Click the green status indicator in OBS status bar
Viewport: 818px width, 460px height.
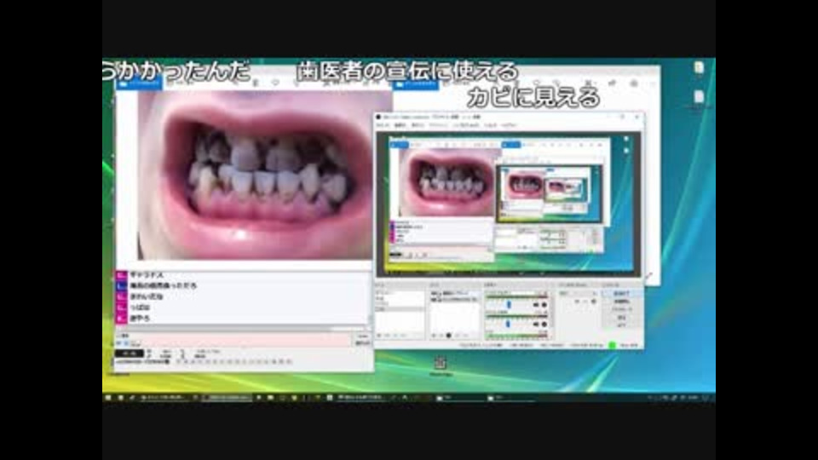coord(613,345)
